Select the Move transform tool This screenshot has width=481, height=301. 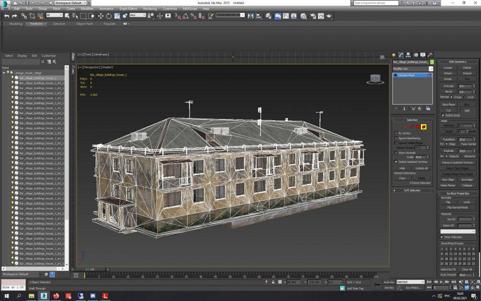(x=101, y=16)
